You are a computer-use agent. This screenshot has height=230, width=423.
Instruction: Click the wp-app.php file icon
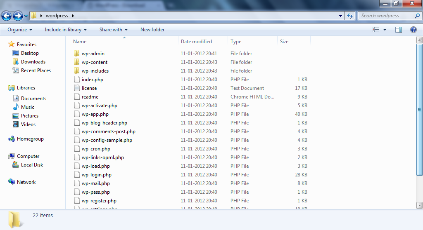tap(77, 114)
